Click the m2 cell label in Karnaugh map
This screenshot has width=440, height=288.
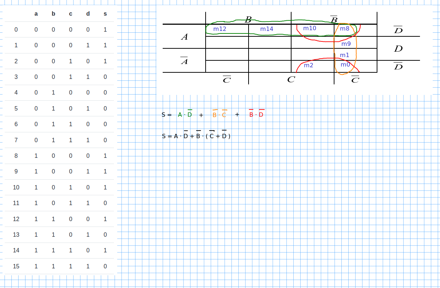click(x=309, y=65)
